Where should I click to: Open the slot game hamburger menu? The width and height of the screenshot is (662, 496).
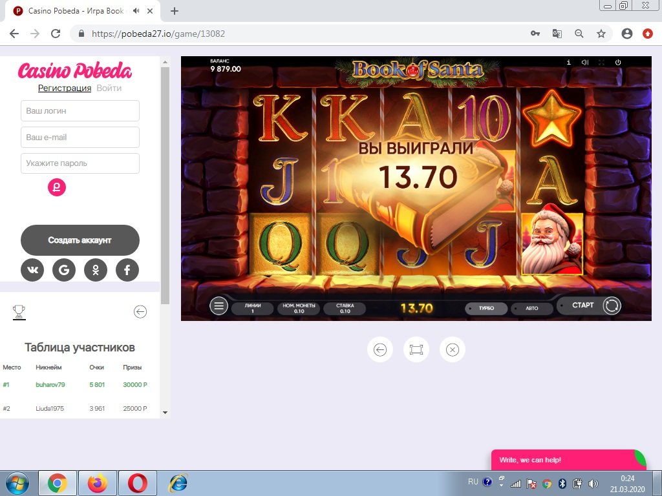219,306
